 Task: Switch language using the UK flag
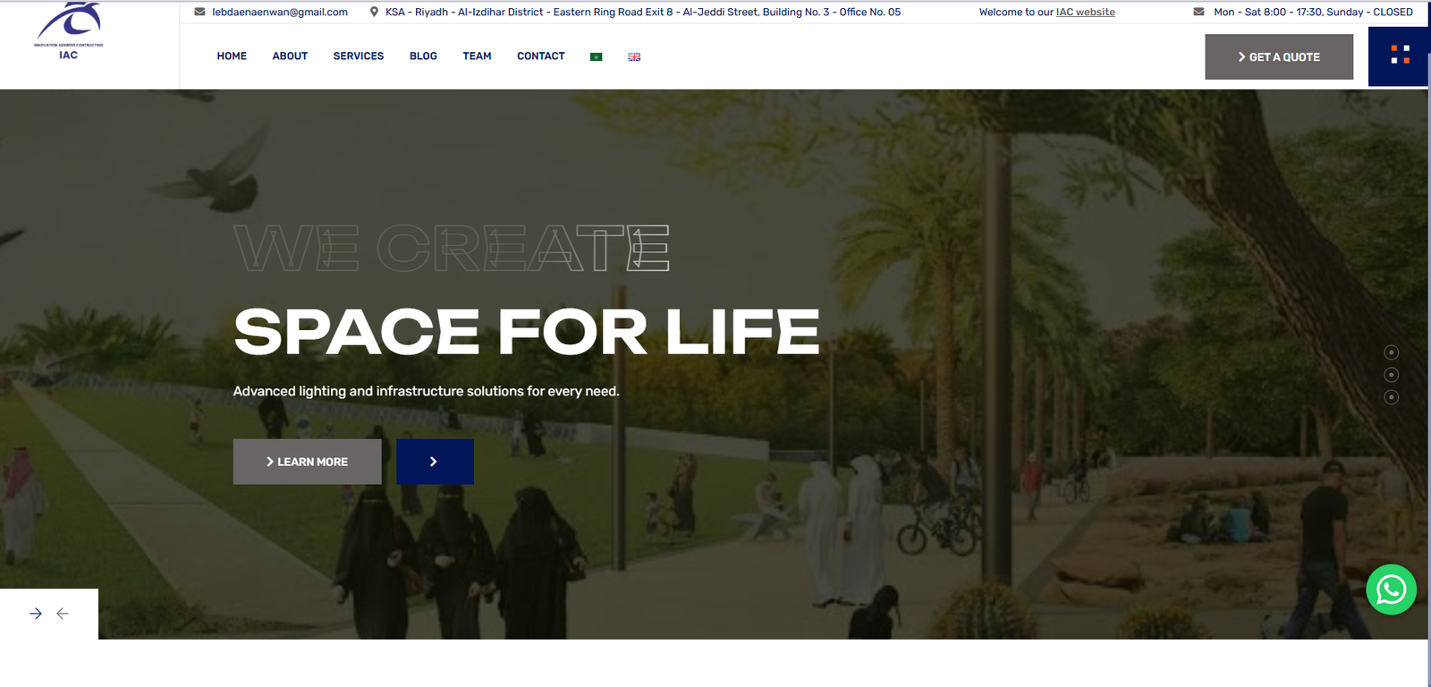click(634, 56)
